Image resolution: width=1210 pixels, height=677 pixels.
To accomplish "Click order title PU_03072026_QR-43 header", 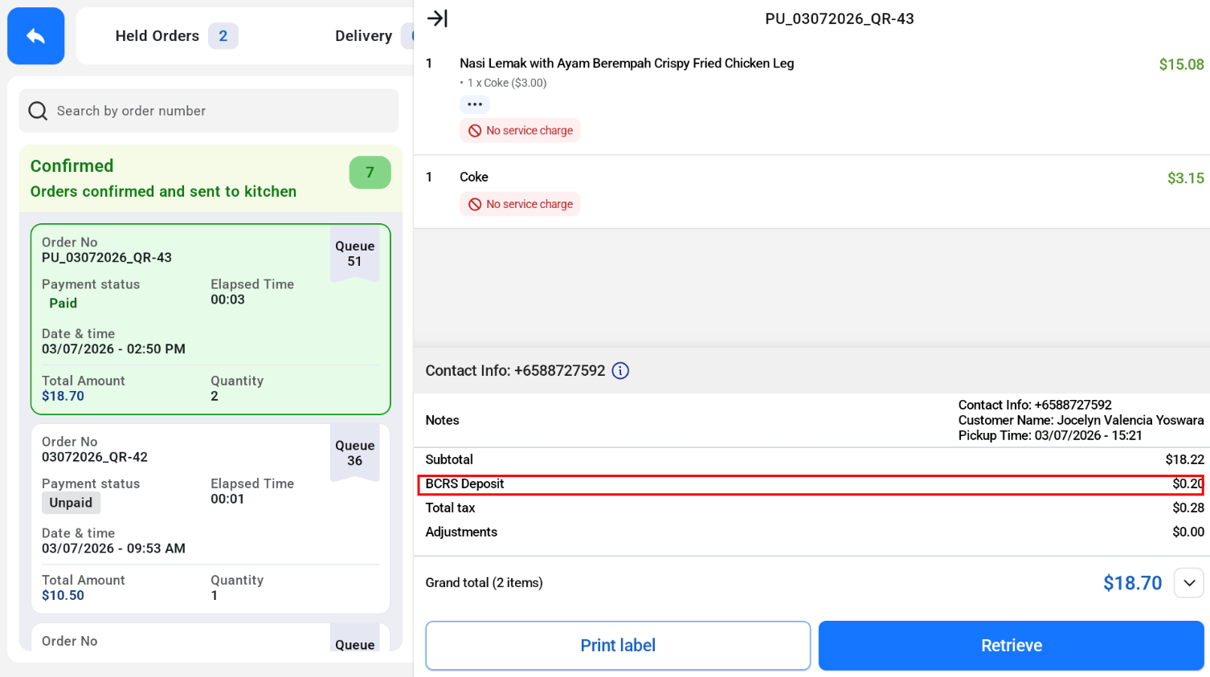I will click(x=840, y=18).
